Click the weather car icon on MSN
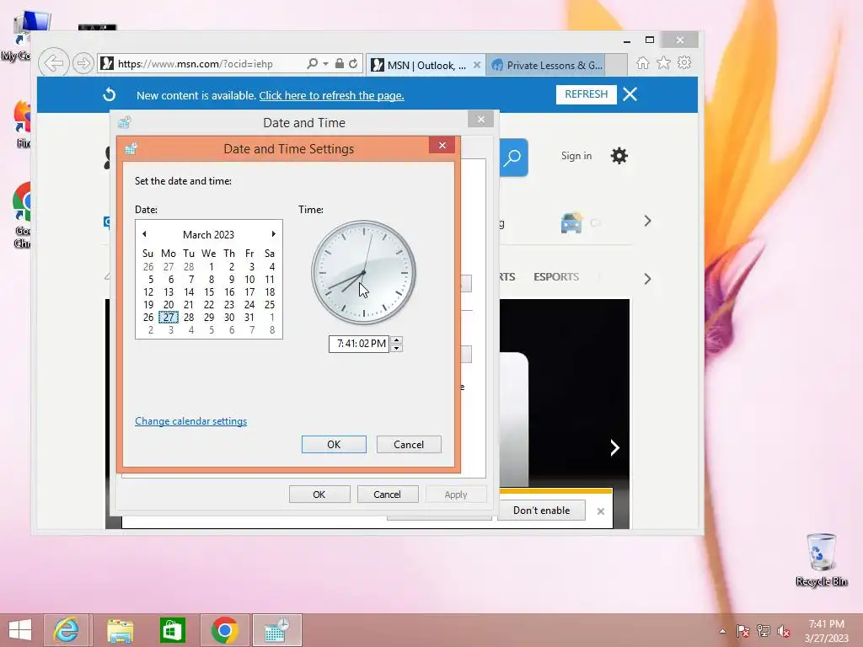Viewport: 863px width, 647px height. pyautogui.click(x=572, y=222)
